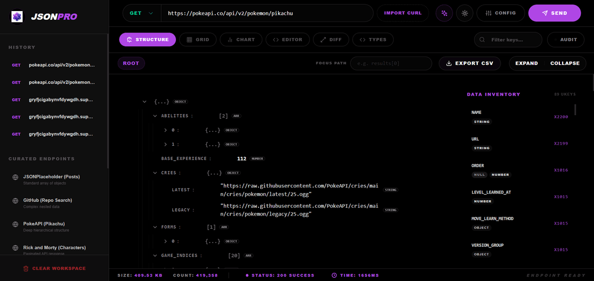Viewport: 594px width, 281px height.
Task: Click the BASE_EXPERIENCE value 112
Action: [x=241, y=159]
